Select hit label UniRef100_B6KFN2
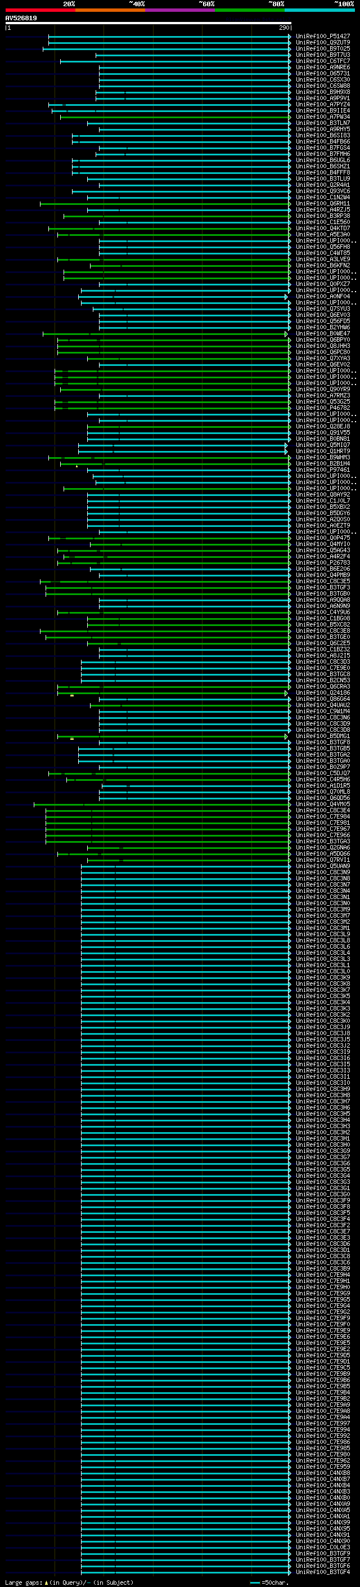360x1587 pixels. [x=323, y=266]
